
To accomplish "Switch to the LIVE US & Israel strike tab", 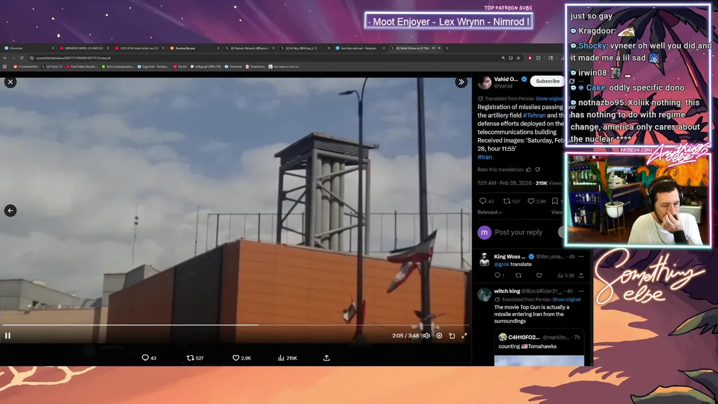I will tap(139, 48).
